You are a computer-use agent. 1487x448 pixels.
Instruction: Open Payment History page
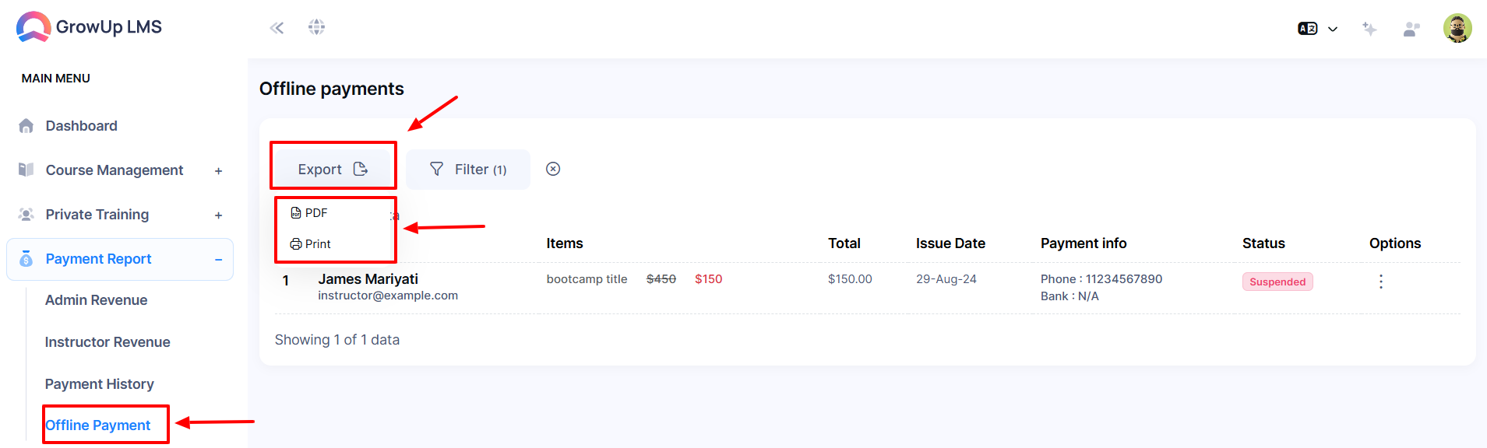(x=99, y=384)
